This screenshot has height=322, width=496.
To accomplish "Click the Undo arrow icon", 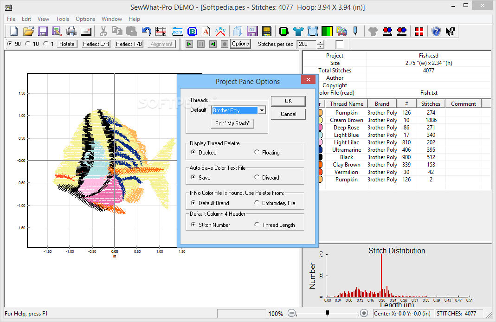I will (x=146, y=32).
